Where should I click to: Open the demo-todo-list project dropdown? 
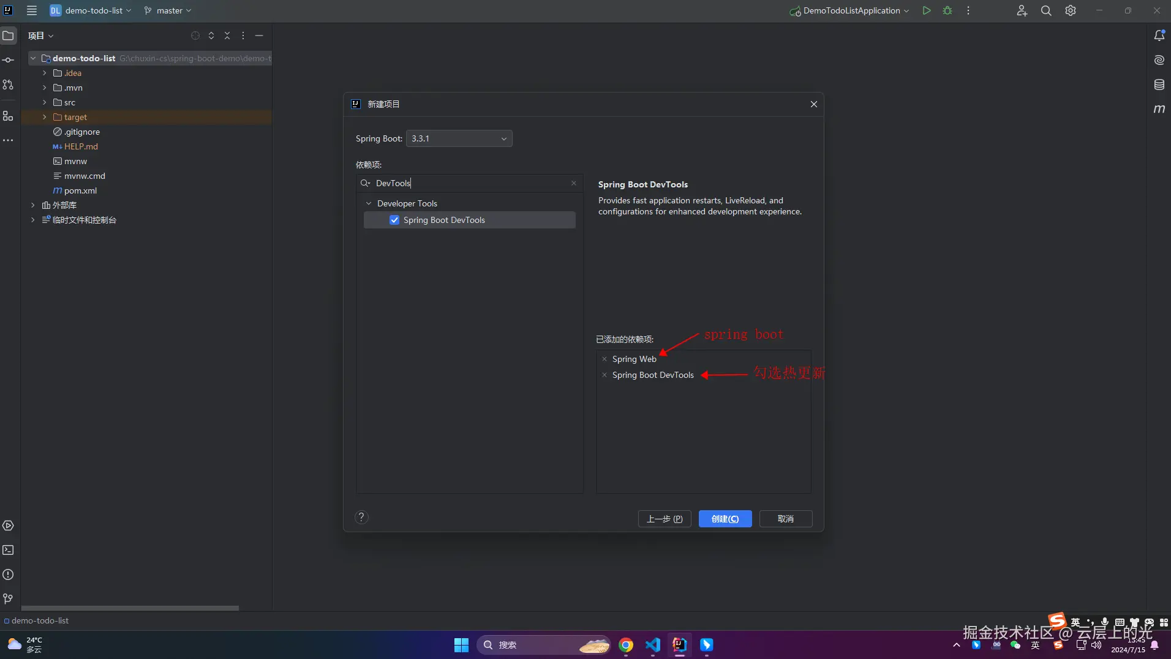91,10
